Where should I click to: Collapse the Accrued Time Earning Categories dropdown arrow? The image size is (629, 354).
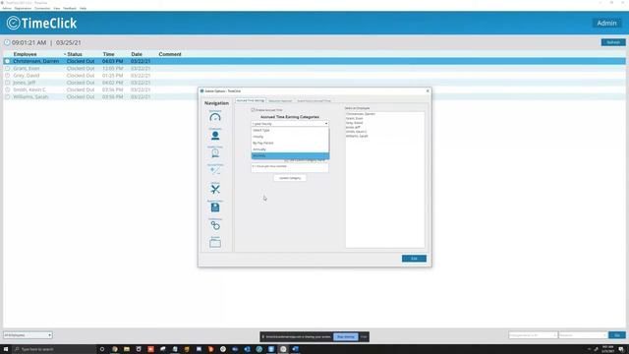(326, 124)
